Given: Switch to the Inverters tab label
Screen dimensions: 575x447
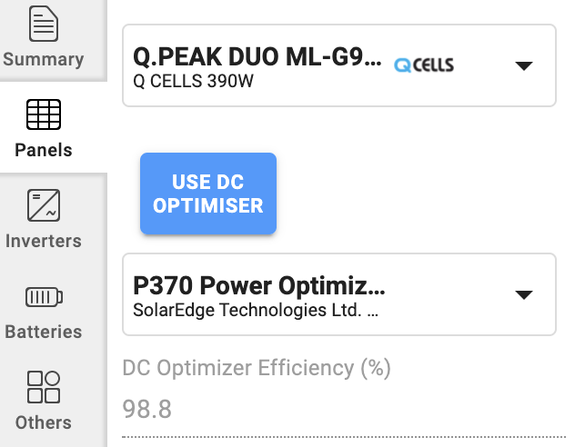Looking at the screenshot, I should coord(44,241).
